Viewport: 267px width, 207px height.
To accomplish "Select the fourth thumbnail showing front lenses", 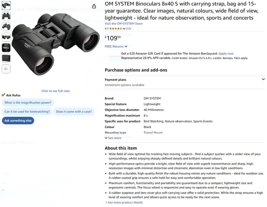I will [x=6, y=37].
